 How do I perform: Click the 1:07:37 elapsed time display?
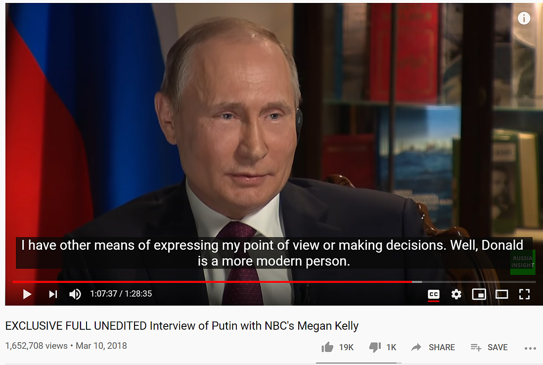click(103, 294)
